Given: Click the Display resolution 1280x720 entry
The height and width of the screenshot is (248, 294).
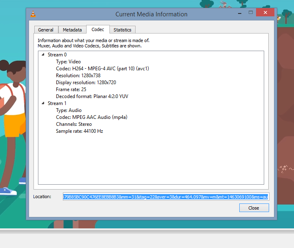Looking at the screenshot, I should tap(86, 83).
